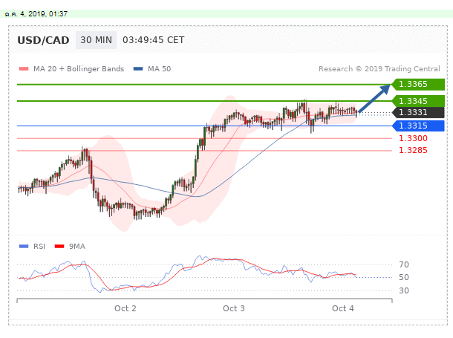Image resolution: width=453 pixels, height=338 pixels.
Task: Click the Oct 4 date axis label
Action: tap(342, 308)
